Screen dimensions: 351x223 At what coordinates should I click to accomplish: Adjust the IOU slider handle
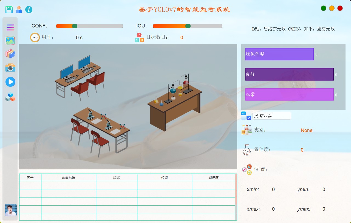pos(188,26)
